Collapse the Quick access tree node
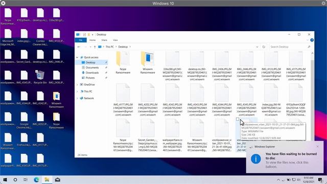Screen dimensions: 327x184 coord(77,57)
